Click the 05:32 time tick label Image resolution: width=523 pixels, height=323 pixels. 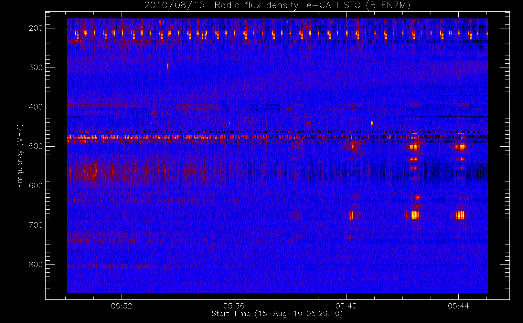tap(122, 306)
